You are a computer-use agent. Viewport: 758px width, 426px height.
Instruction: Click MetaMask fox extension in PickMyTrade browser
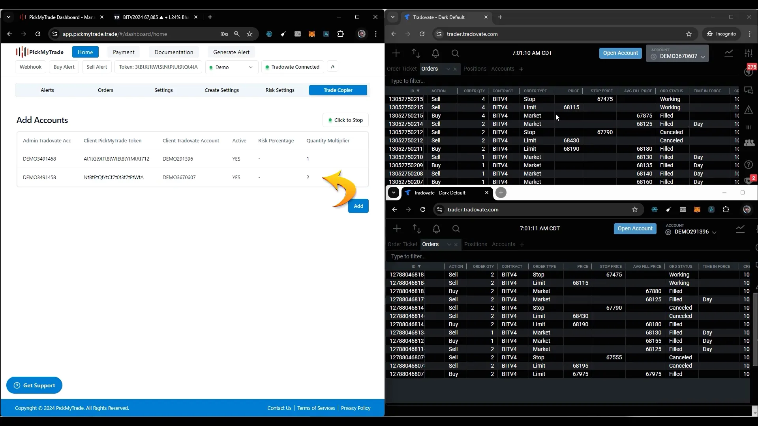[x=312, y=34]
